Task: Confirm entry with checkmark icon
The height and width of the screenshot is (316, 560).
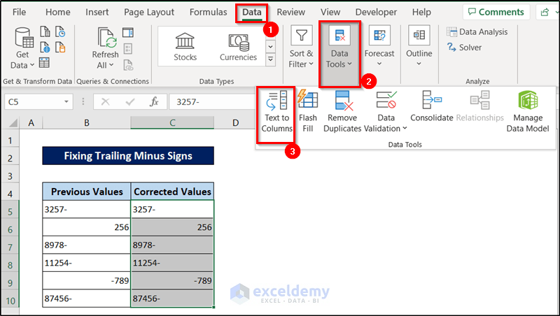Action: point(129,102)
